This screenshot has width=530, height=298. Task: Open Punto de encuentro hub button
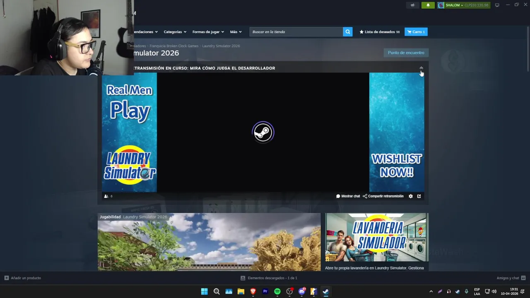[406, 53]
